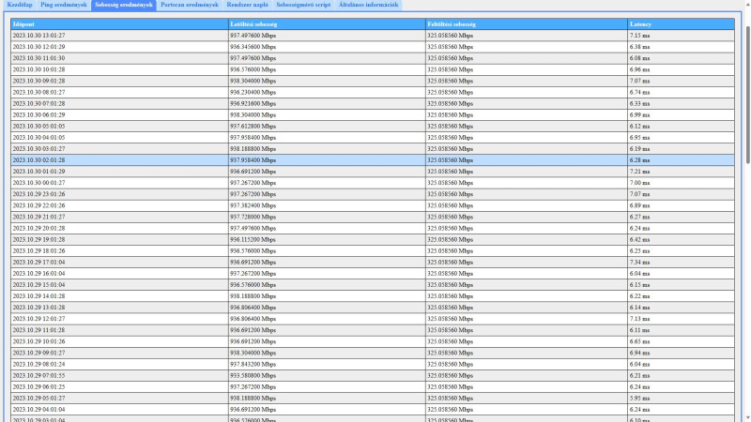The height and width of the screenshot is (422, 751).
Task: Select download value 936.230400 Mbps
Action: pos(253,92)
